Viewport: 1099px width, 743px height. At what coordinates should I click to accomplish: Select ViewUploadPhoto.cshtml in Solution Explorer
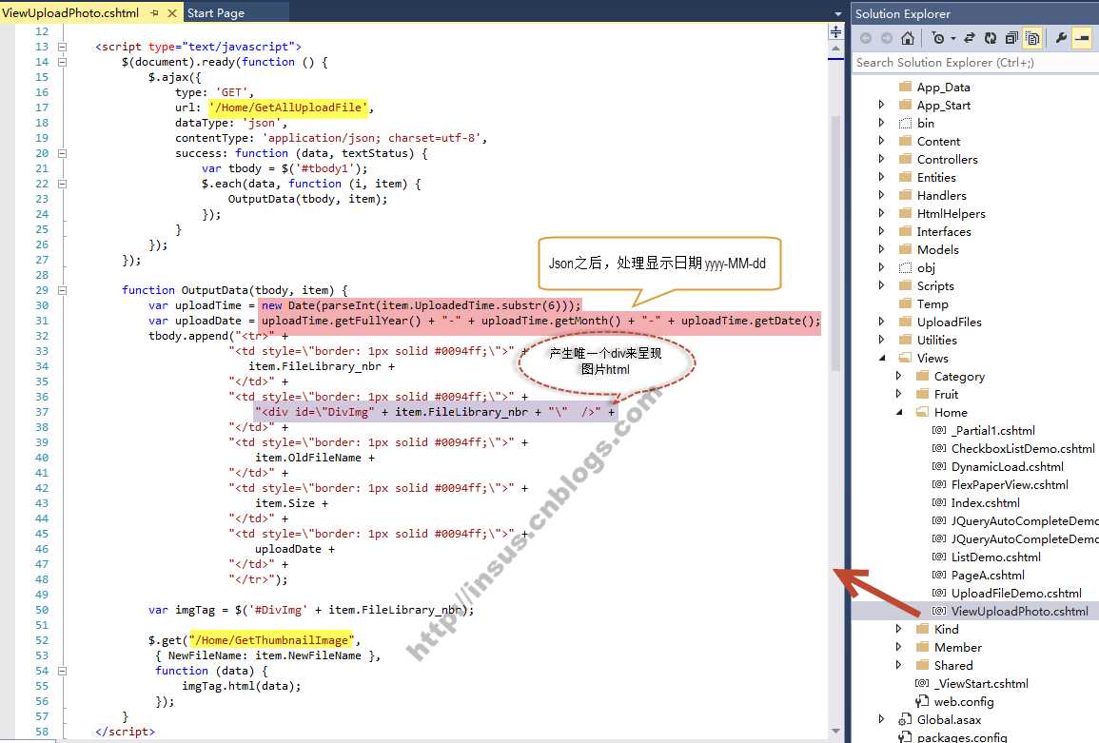click(1020, 611)
